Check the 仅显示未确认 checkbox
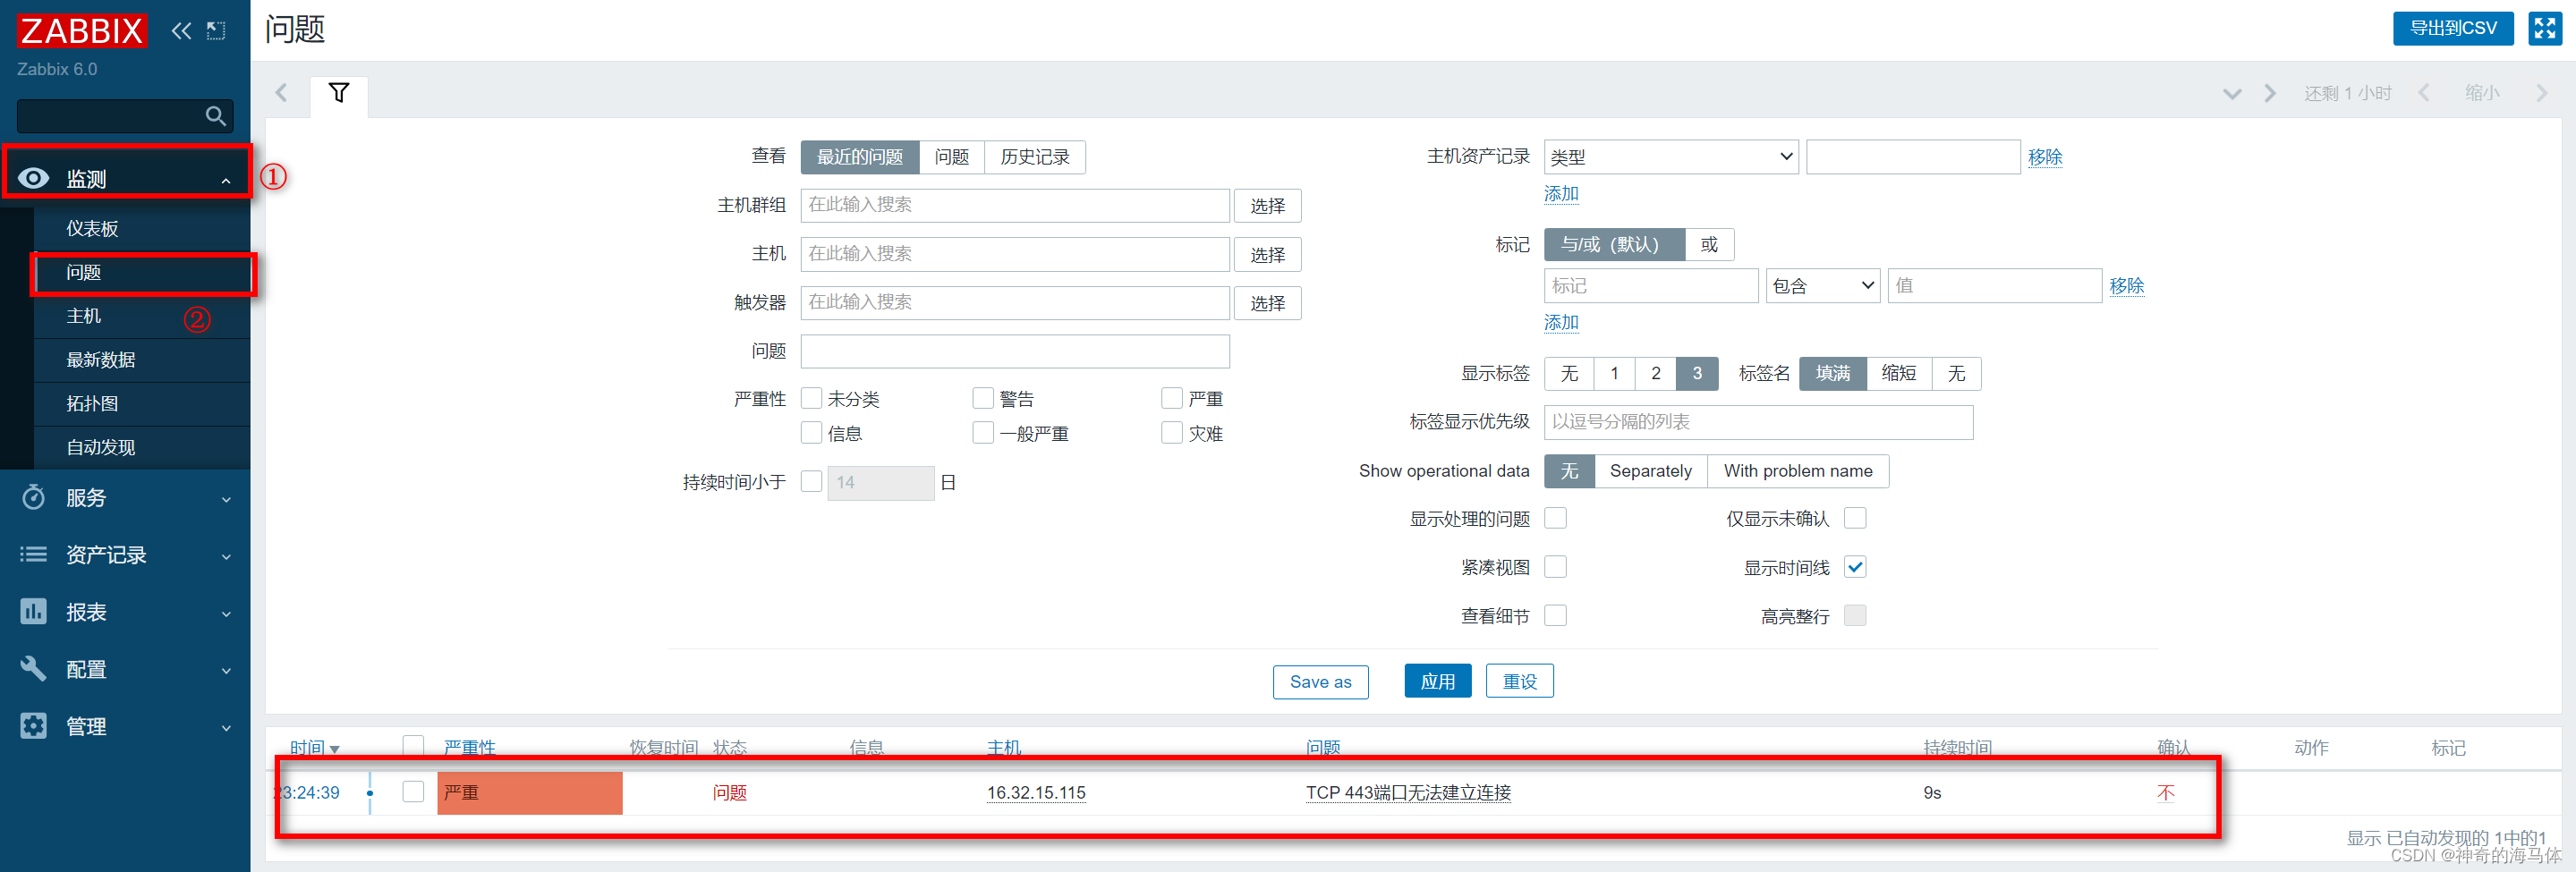 (x=1855, y=518)
